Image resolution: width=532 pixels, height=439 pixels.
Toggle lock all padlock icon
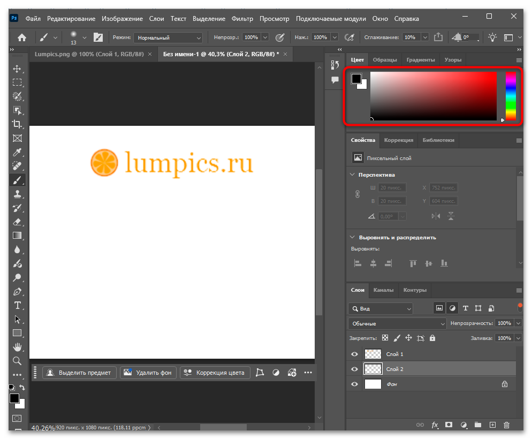[432, 338]
